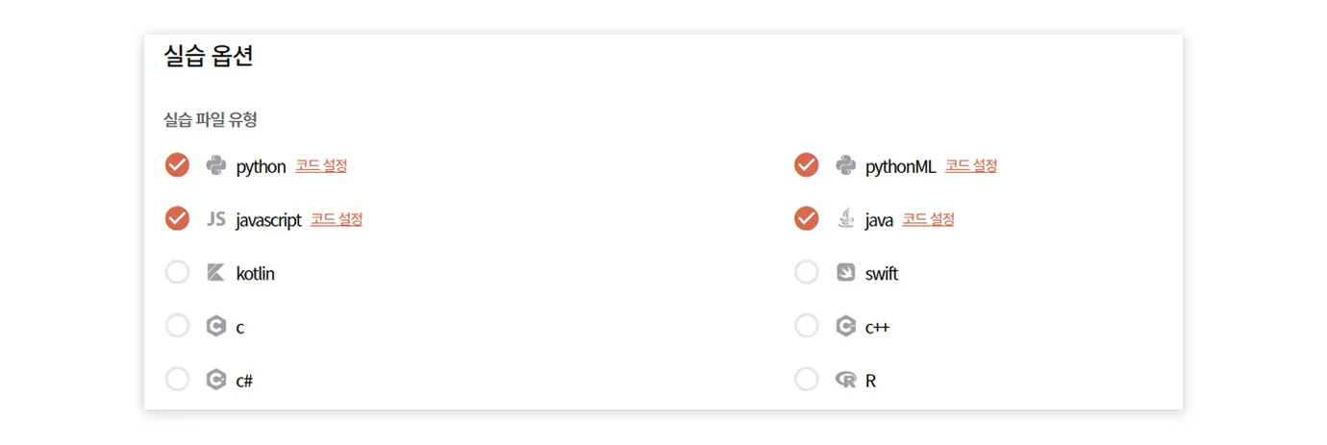This screenshot has width=1327, height=445.
Task: Click the swift logo icon
Action: coord(845,273)
